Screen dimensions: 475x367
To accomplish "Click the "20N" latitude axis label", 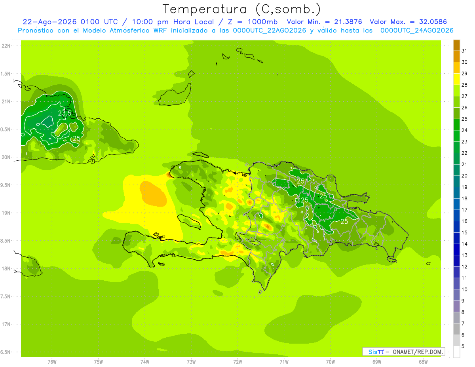I will [x=6, y=157].
